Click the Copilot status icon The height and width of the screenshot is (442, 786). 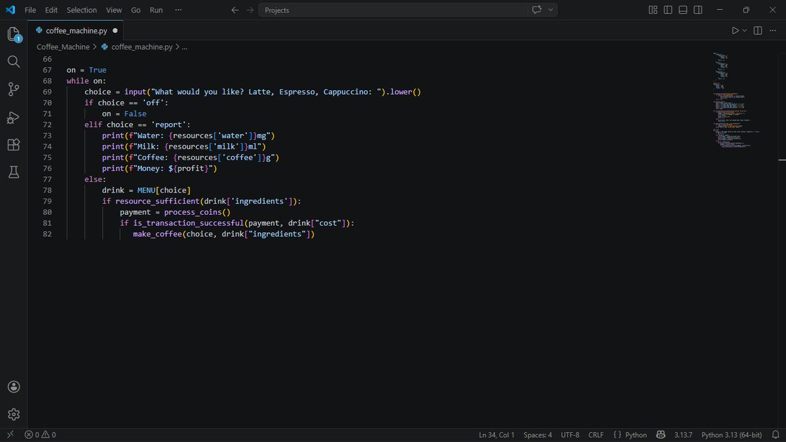pyautogui.click(x=661, y=435)
